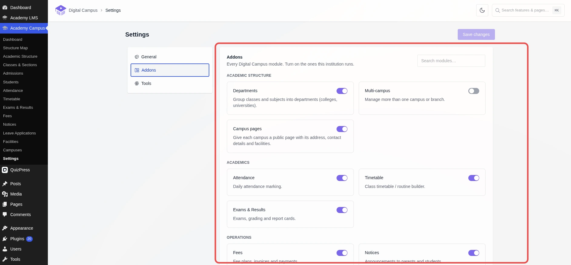Open the General settings tab
Screen dimensions: 571x265
click(x=170, y=57)
